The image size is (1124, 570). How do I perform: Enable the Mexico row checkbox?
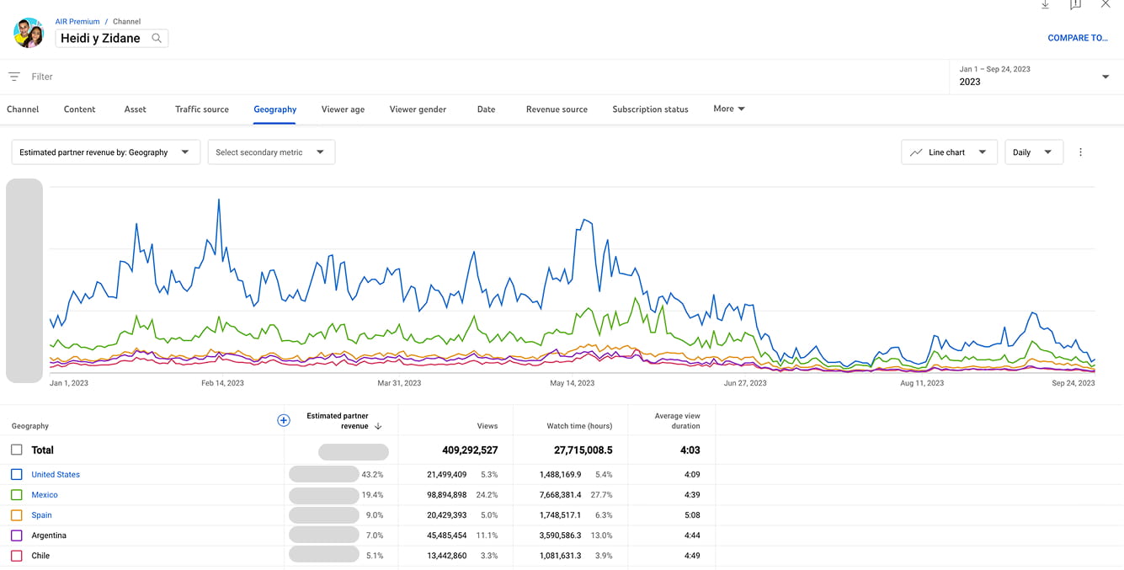coord(17,495)
